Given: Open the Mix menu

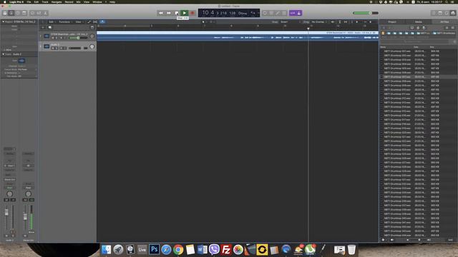Looking at the screenshot, I should click(x=78, y=1).
